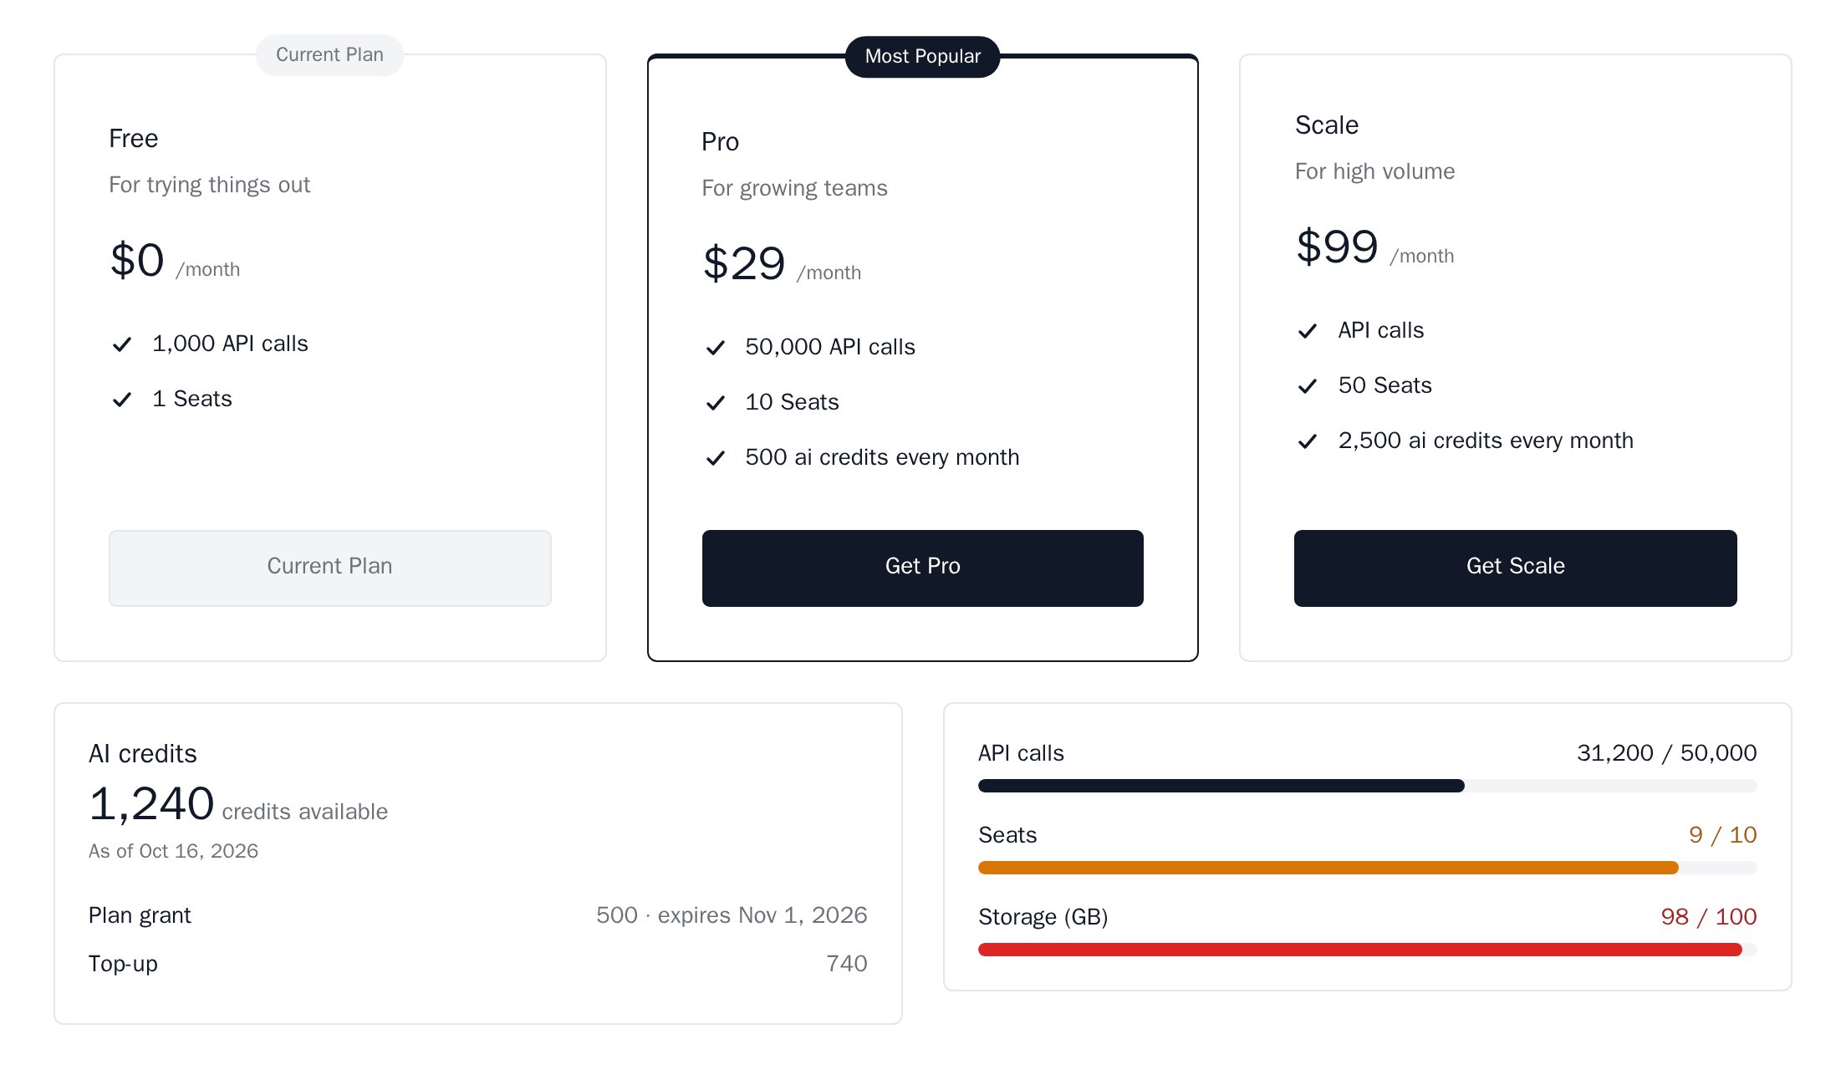Click the checkmark beside 500 ai credits
This screenshot has height=1080, width=1846.
coord(716,458)
